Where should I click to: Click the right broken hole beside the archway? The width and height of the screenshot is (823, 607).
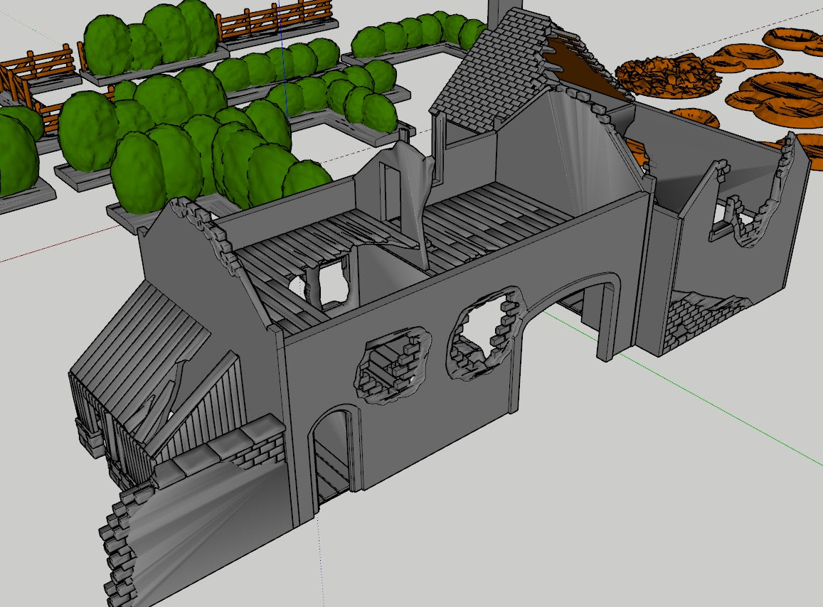pos(480,331)
